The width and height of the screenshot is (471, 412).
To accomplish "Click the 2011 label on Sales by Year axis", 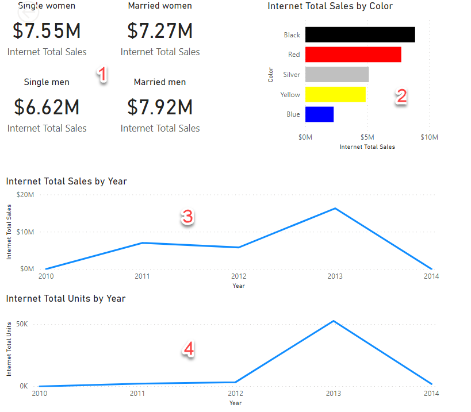I will [143, 276].
